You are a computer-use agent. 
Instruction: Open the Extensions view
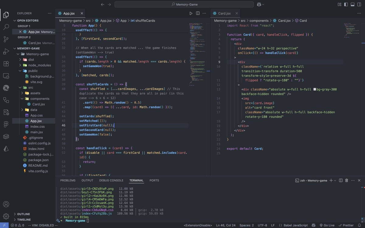pyautogui.click(x=6, y=64)
